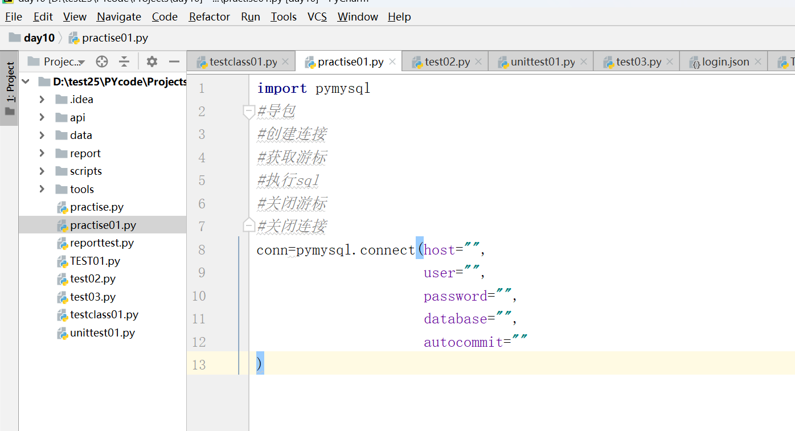
Task: Click the fold end marker at line 7
Action: tap(249, 225)
